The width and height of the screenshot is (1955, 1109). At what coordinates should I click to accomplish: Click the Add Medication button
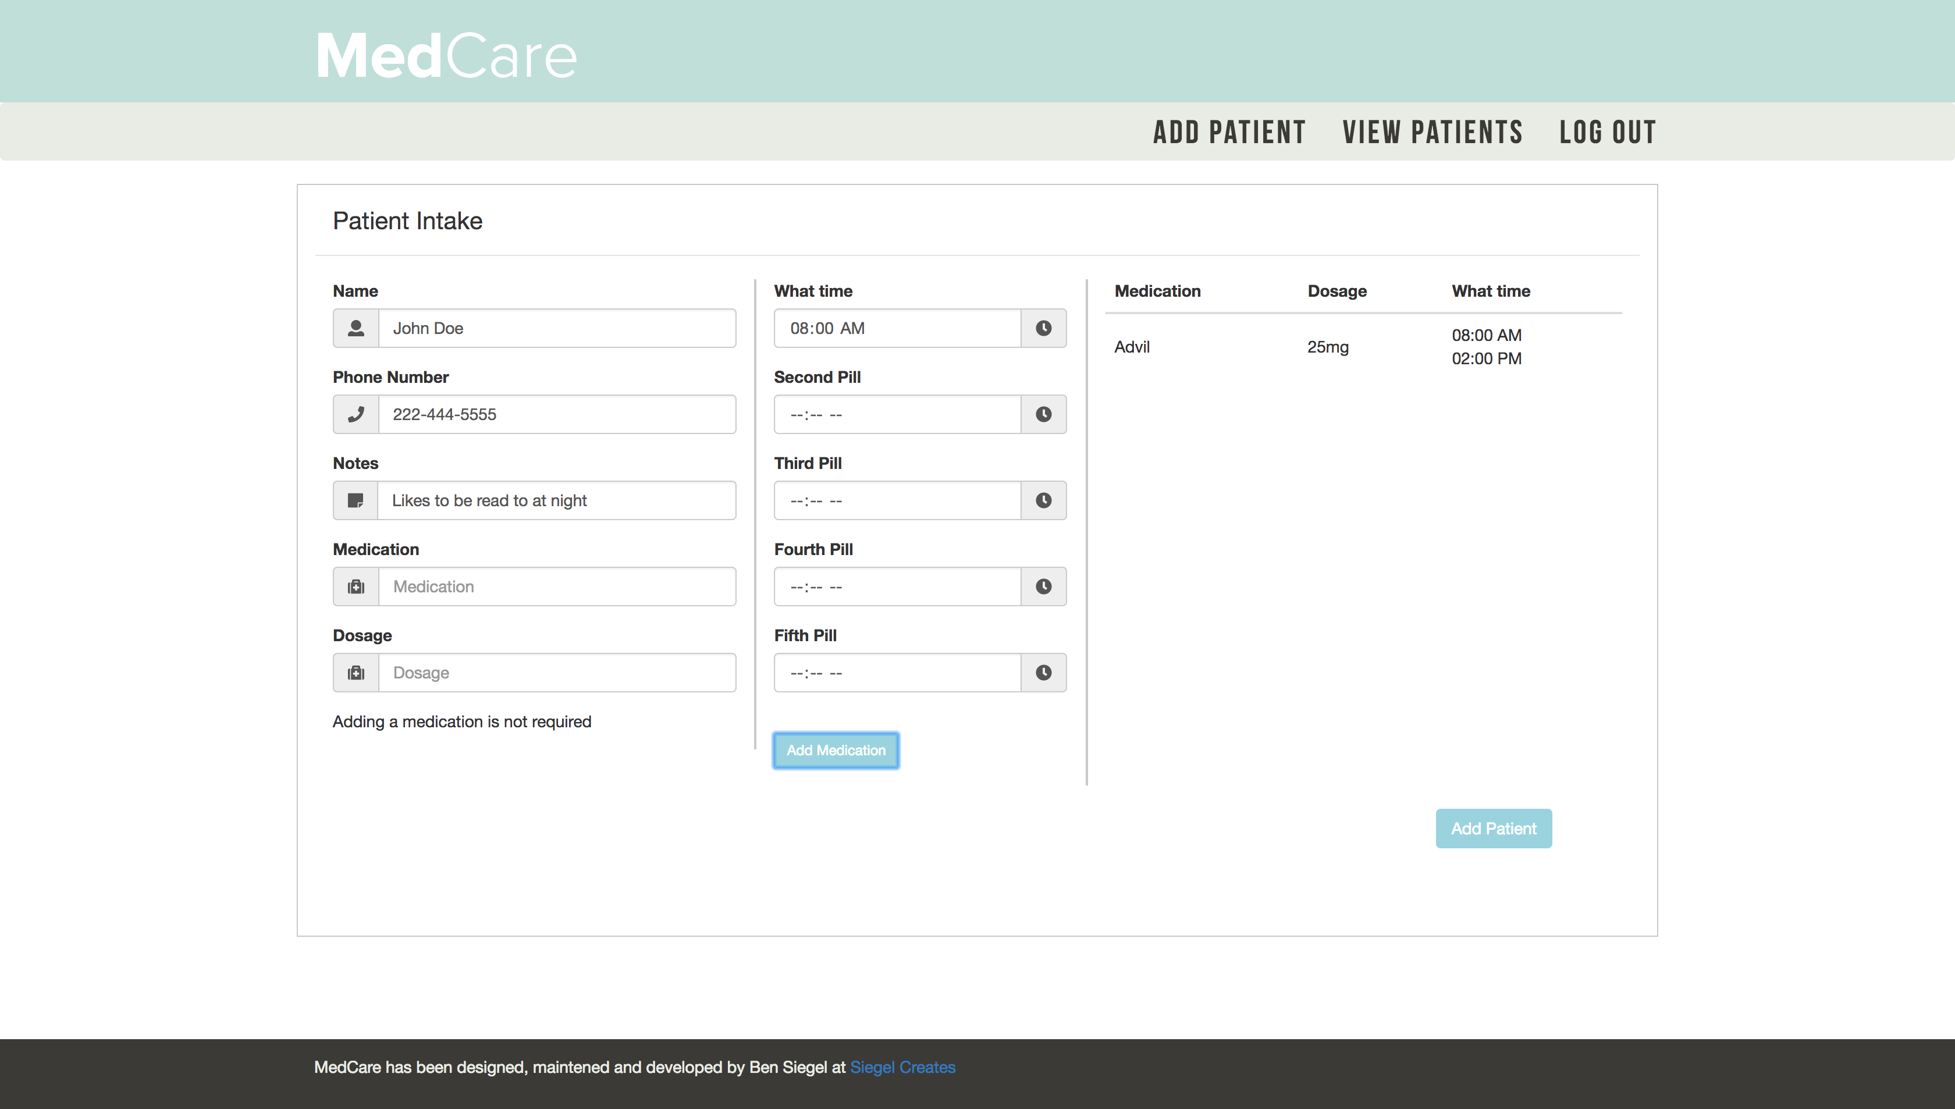(x=835, y=749)
